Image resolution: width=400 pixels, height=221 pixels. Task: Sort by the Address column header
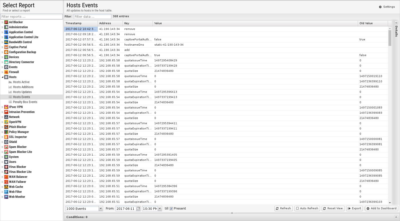[x=110, y=23]
